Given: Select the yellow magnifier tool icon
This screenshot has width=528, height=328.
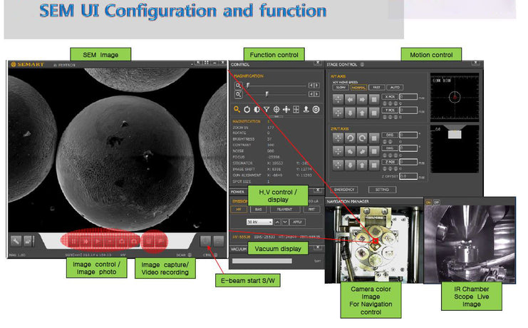Looking at the screenshot, I should [237, 109].
